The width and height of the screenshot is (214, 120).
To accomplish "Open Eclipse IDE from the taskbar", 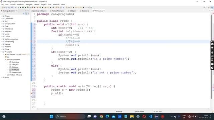I will pos(156,116).
